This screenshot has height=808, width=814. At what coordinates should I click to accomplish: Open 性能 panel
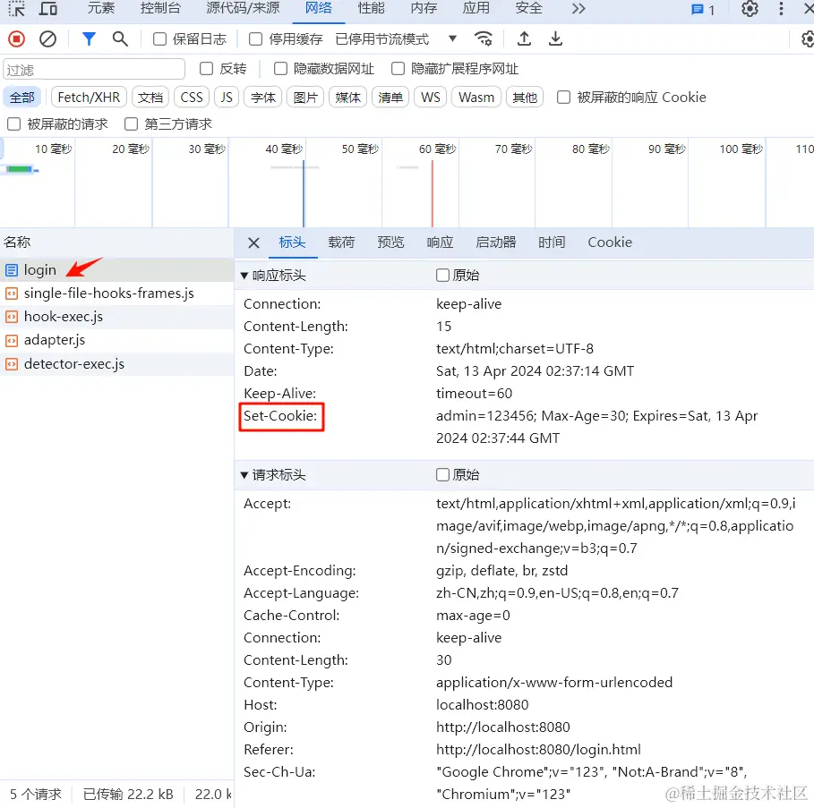coord(371,8)
